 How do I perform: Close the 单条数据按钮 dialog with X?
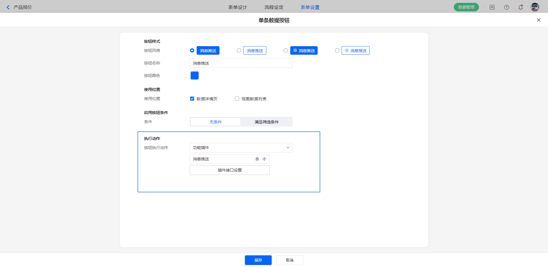tap(539, 20)
